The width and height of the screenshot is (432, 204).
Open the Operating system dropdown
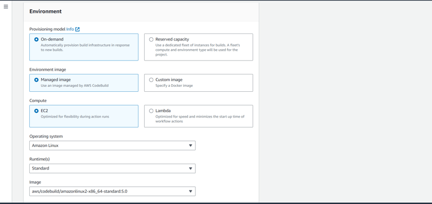point(112,146)
